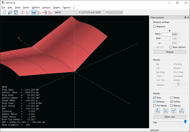Enable the Panels display checkbox

point(171,97)
